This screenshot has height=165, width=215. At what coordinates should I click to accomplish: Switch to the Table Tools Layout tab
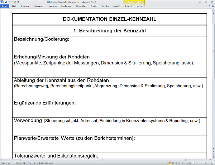click(x=139, y=6)
